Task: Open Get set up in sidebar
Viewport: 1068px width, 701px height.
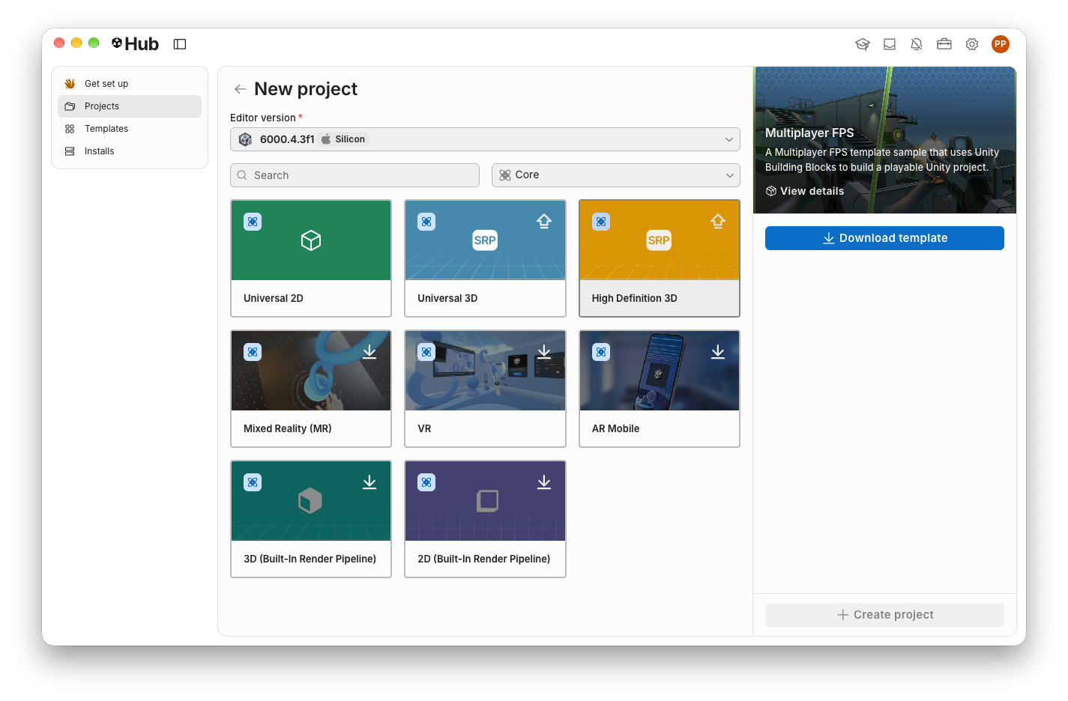Action: (130, 84)
